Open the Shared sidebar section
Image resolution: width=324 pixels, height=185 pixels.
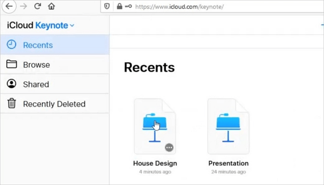pyautogui.click(x=55, y=84)
